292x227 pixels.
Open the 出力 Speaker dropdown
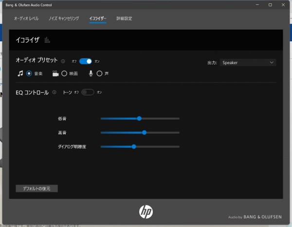(248, 63)
